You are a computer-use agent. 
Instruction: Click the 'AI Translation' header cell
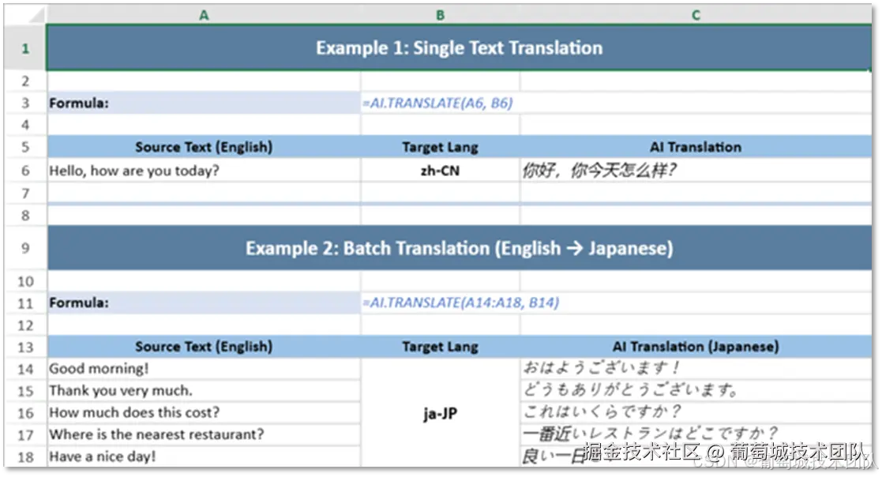[696, 147]
